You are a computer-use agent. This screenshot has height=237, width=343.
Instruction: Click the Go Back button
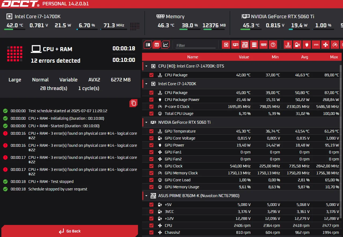point(70,231)
